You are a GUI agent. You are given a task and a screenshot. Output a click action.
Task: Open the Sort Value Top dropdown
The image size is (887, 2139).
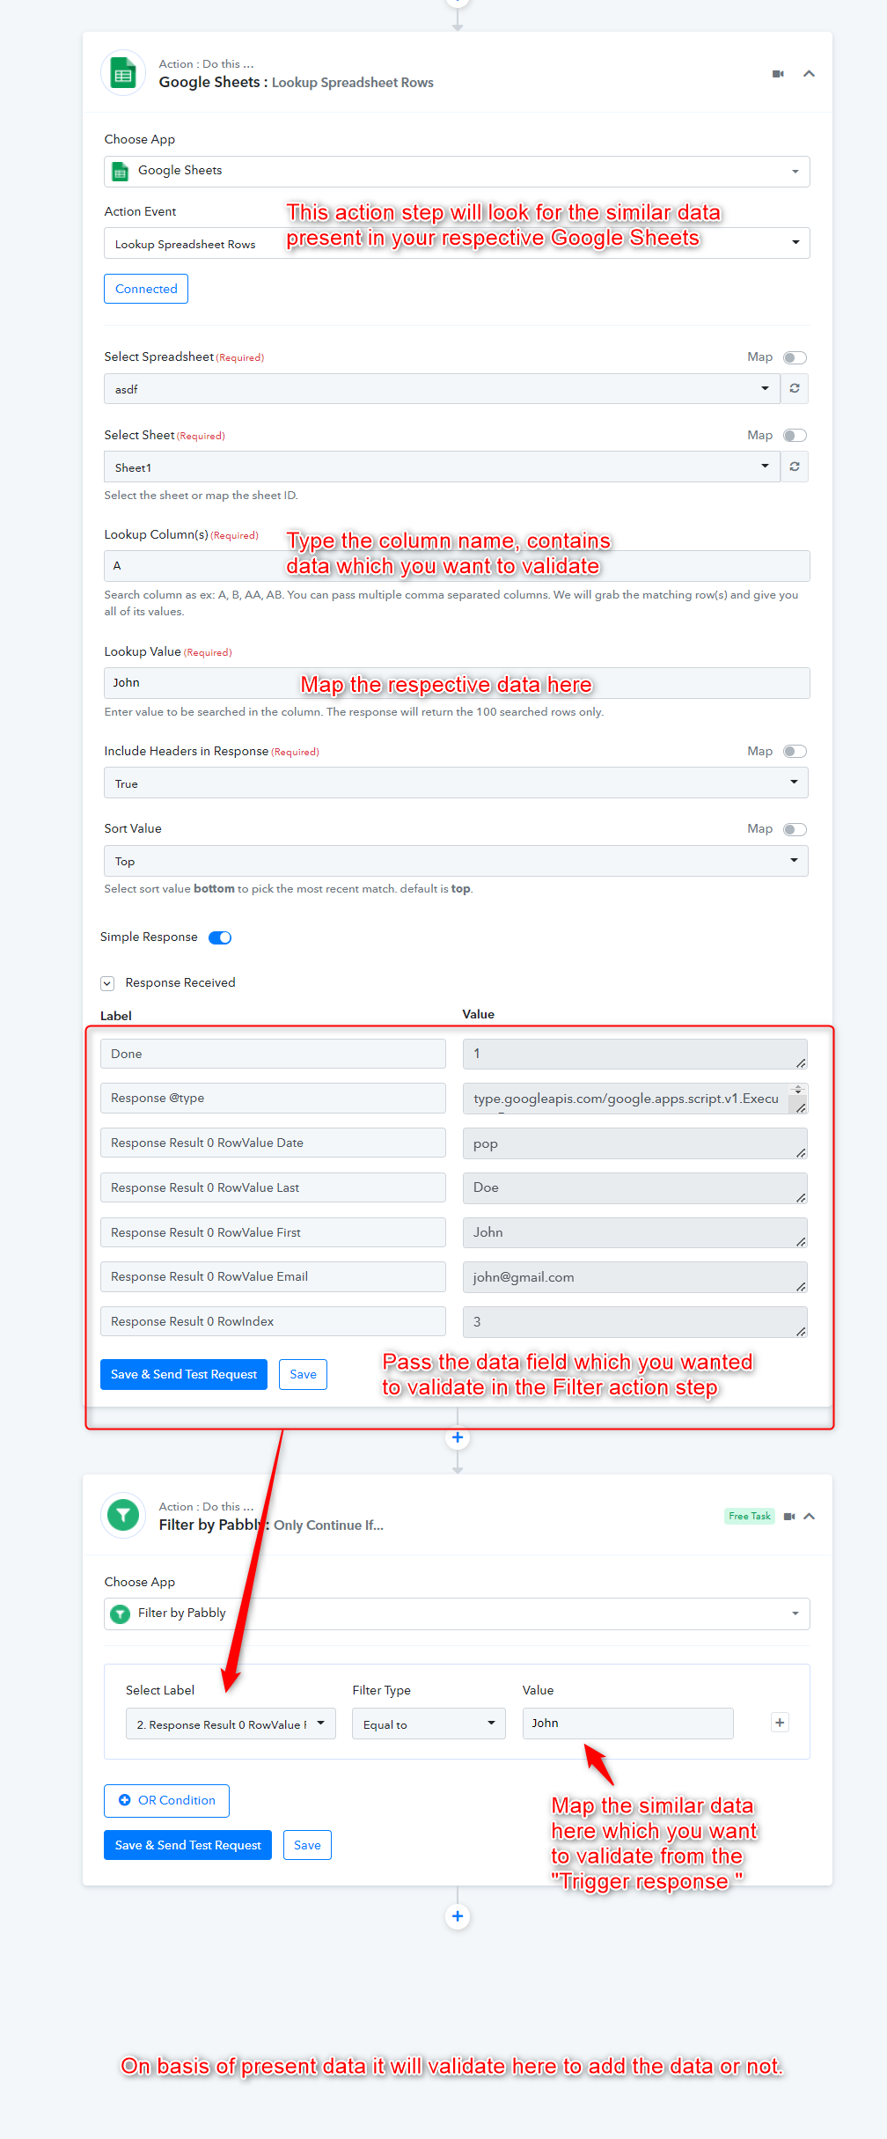pos(456,861)
